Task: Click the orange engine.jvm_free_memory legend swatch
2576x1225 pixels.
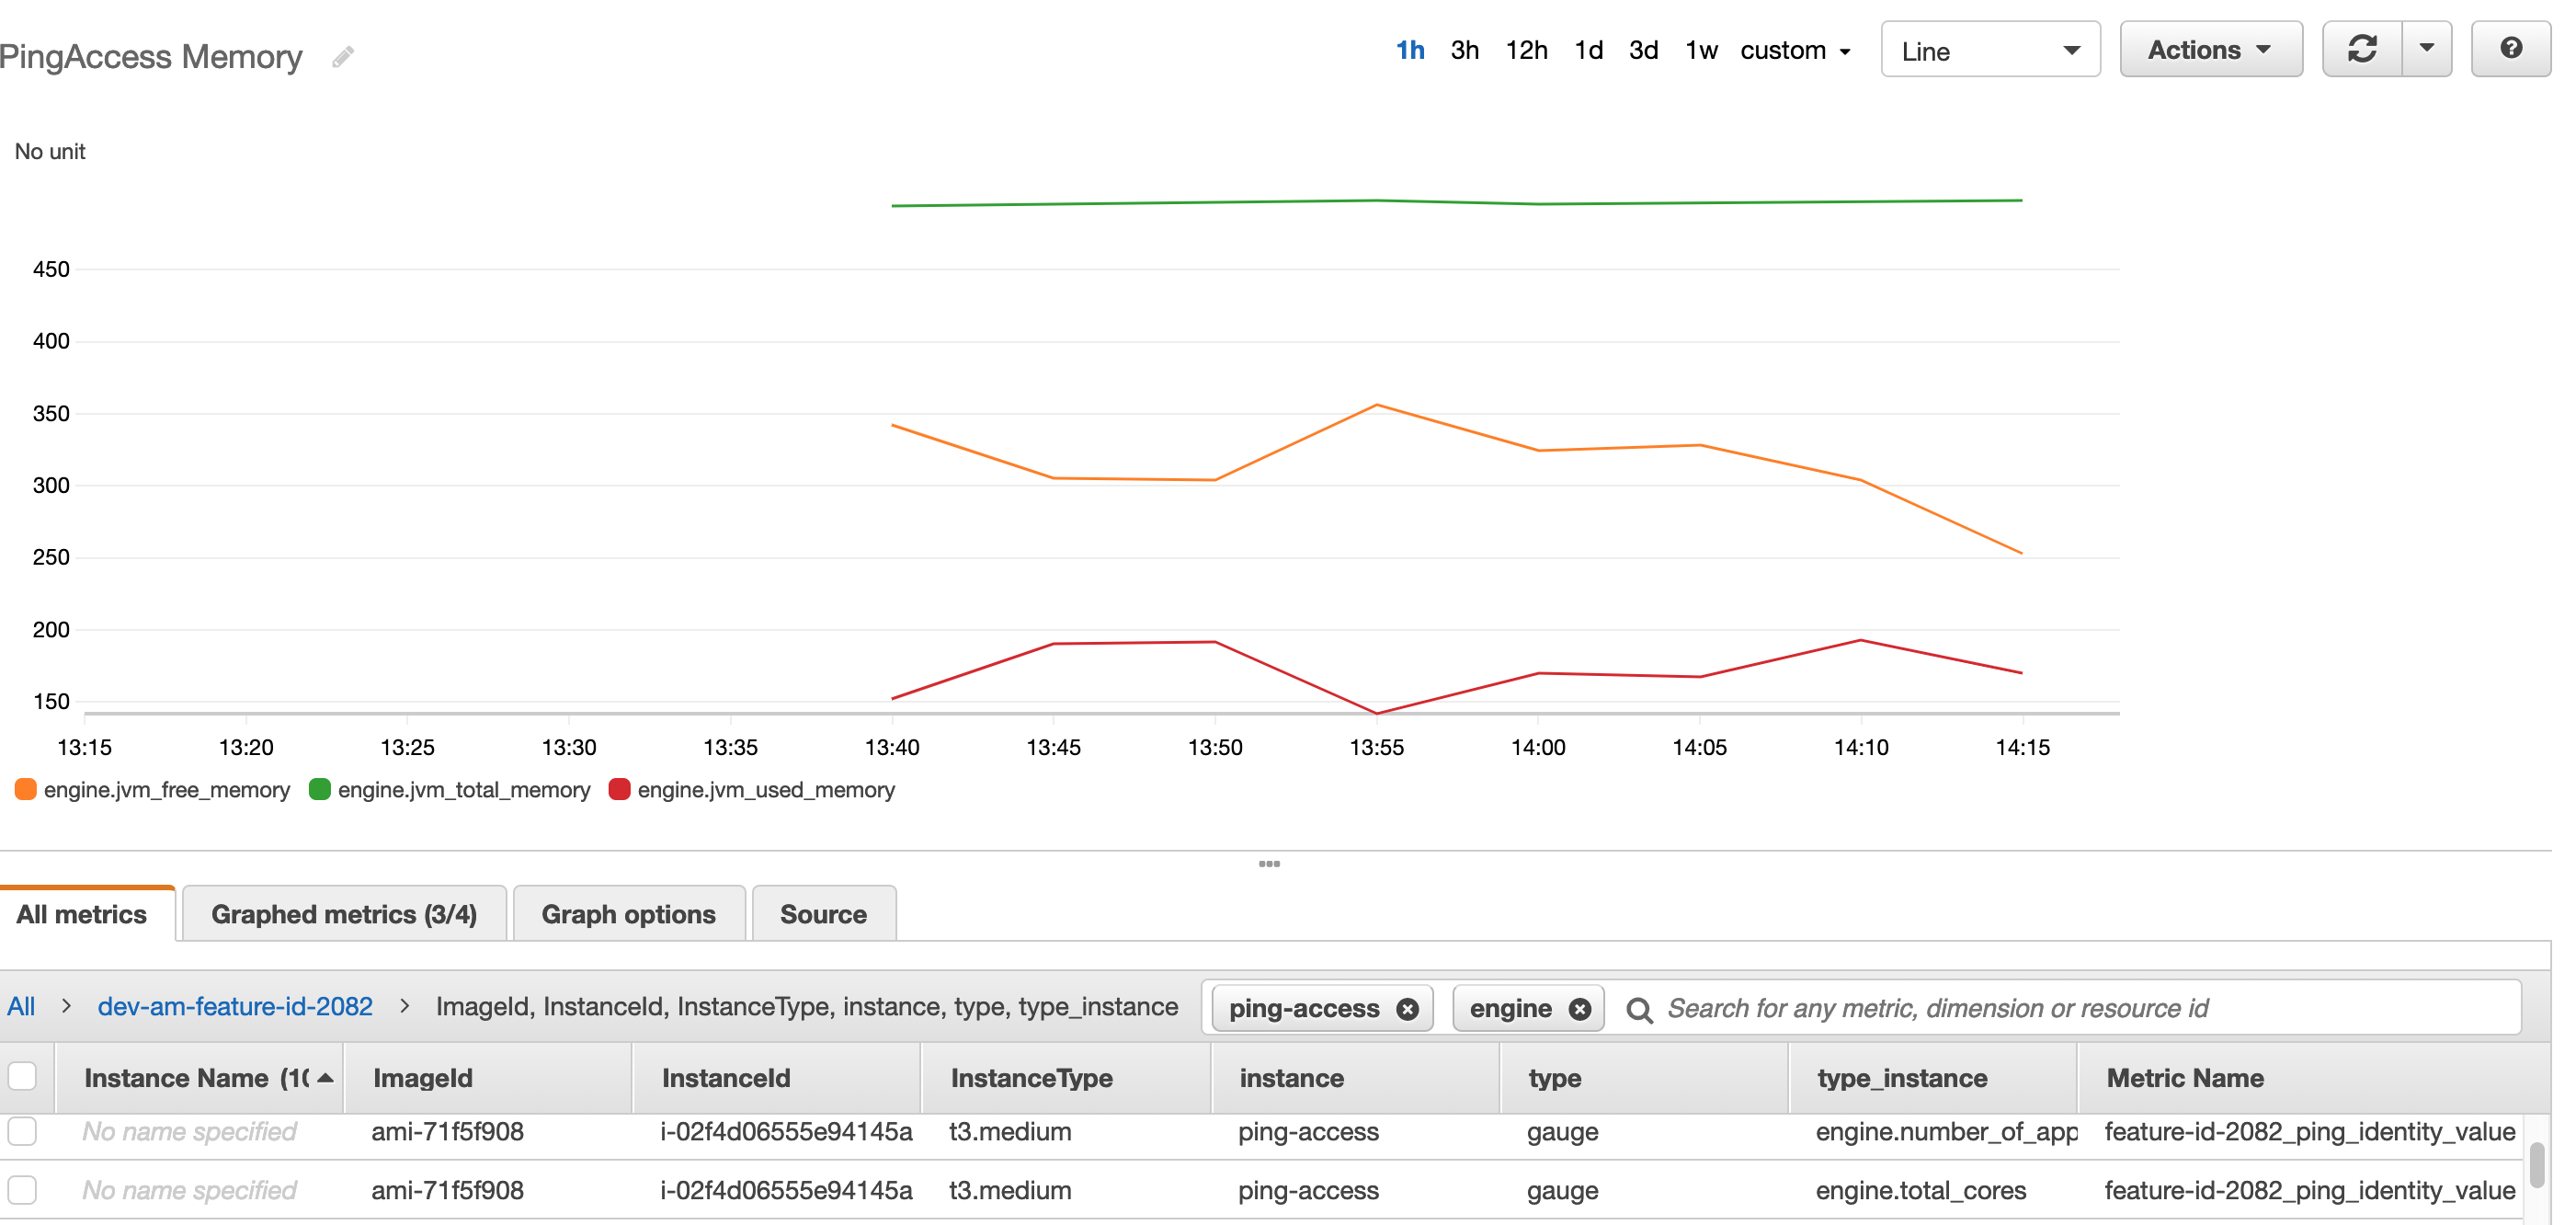Action: [26, 789]
